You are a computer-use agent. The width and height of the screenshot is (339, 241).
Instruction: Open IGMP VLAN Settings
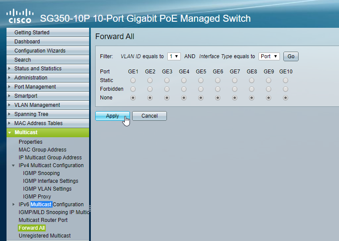pos(47,189)
